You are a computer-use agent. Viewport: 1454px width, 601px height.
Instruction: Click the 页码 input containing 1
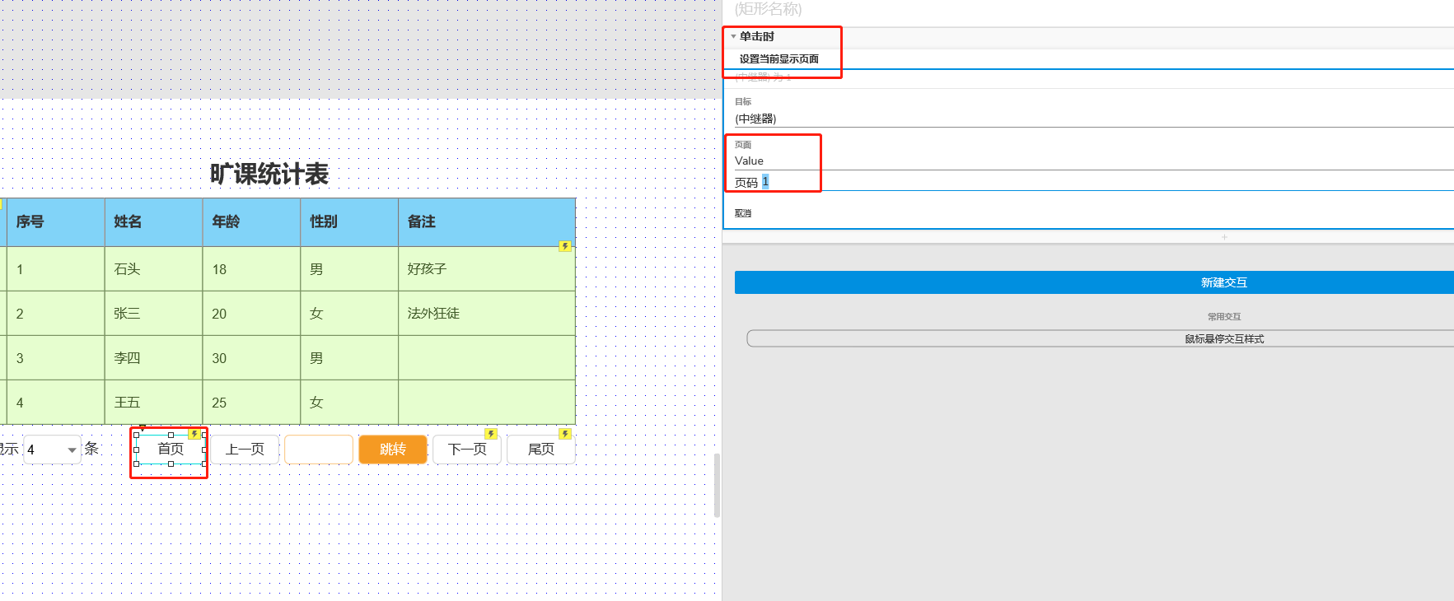click(x=1108, y=182)
